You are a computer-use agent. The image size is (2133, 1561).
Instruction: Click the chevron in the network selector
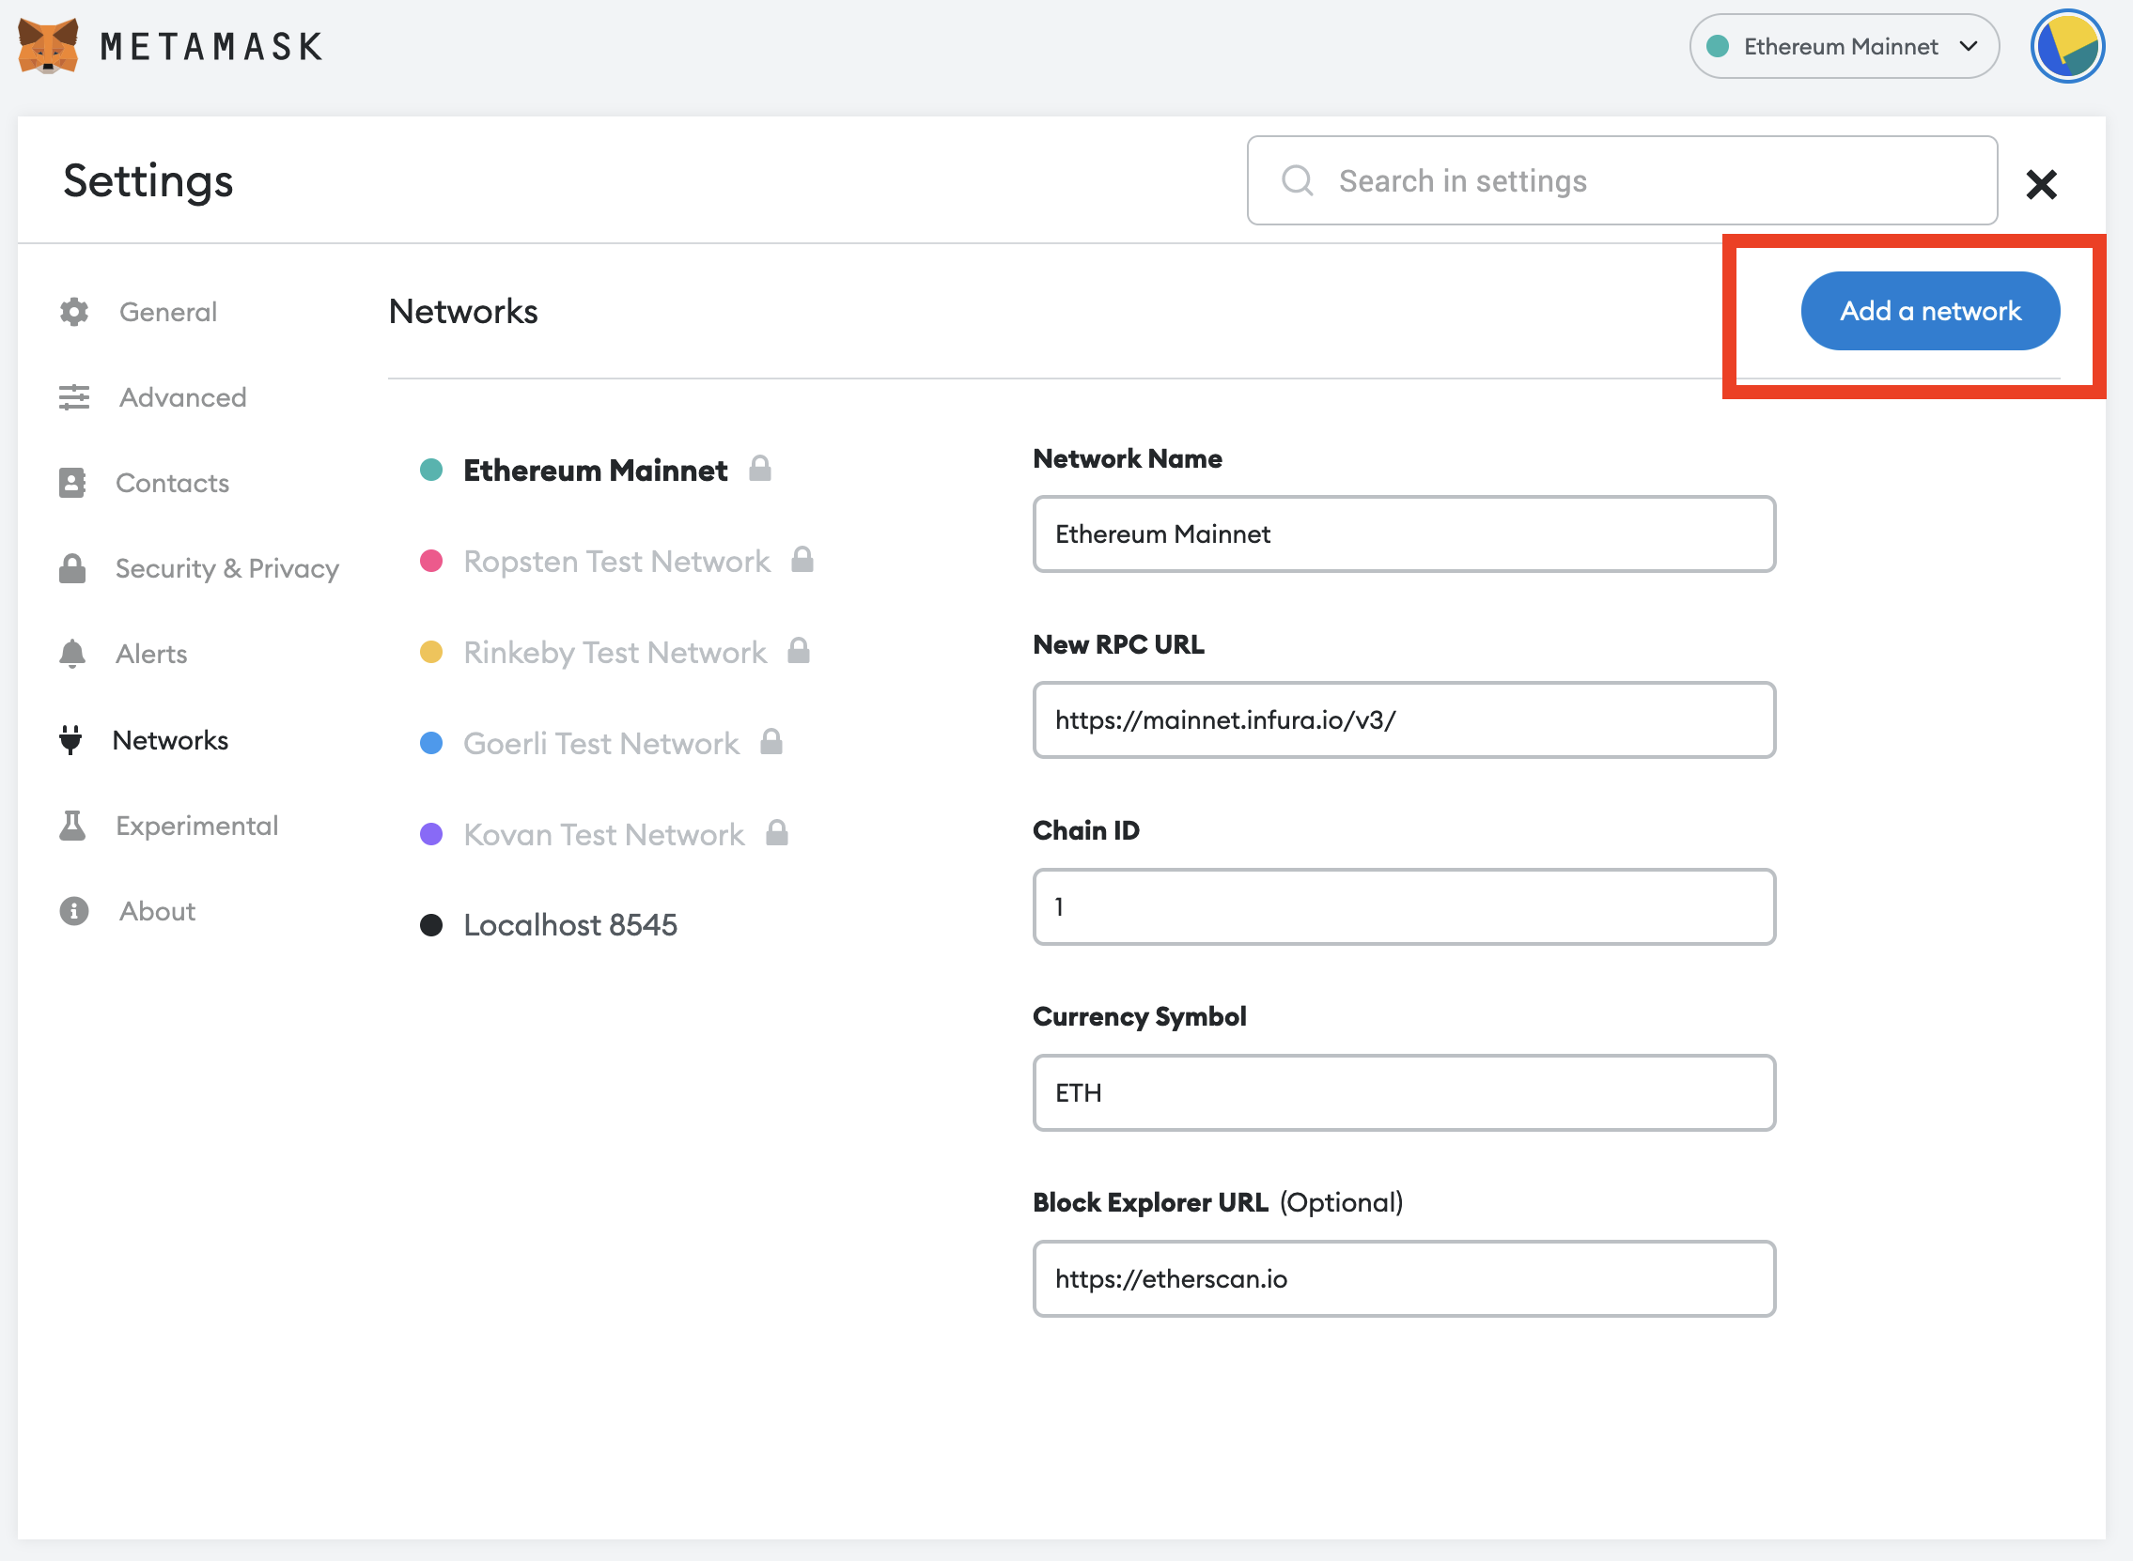1969,46
